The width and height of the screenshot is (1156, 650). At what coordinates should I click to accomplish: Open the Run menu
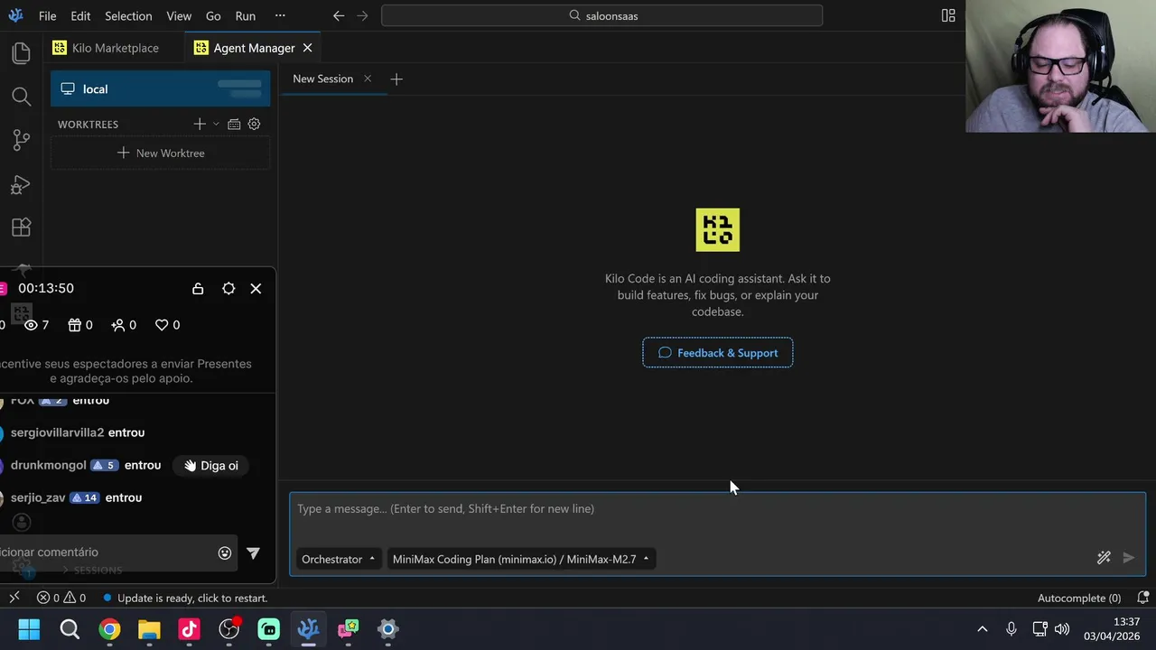click(245, 15)
